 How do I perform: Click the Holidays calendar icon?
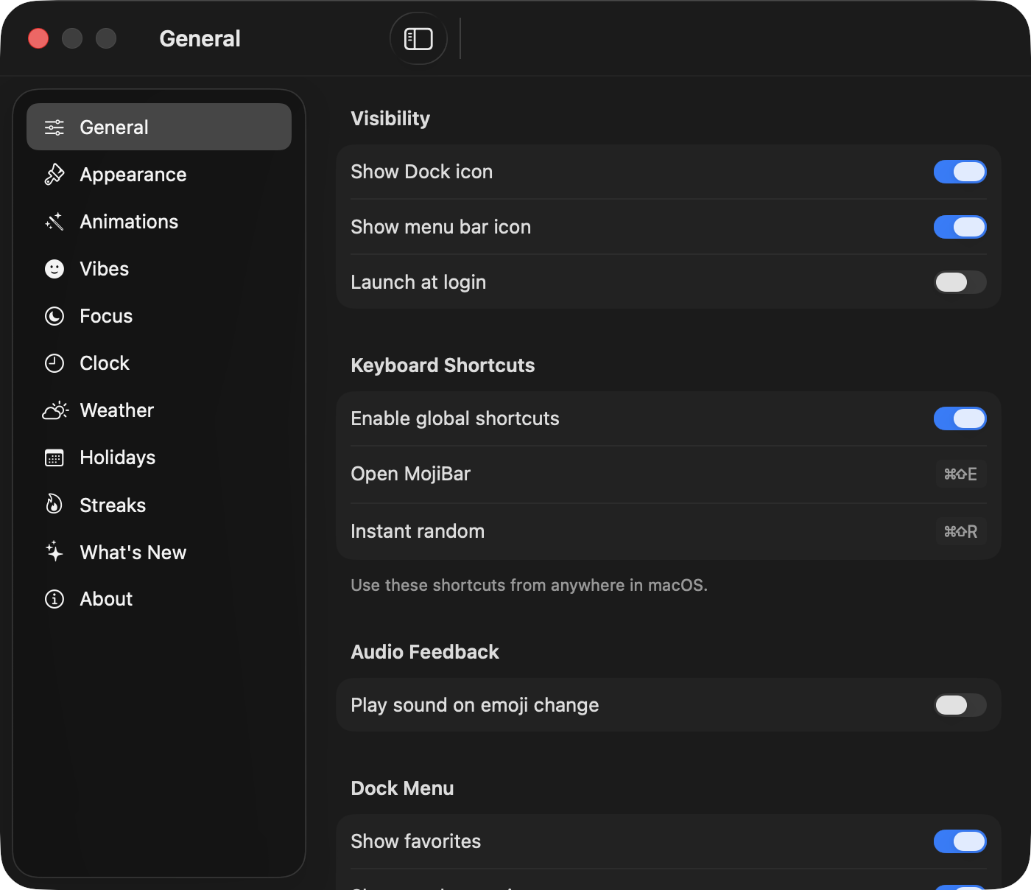[x=54, y=458]
